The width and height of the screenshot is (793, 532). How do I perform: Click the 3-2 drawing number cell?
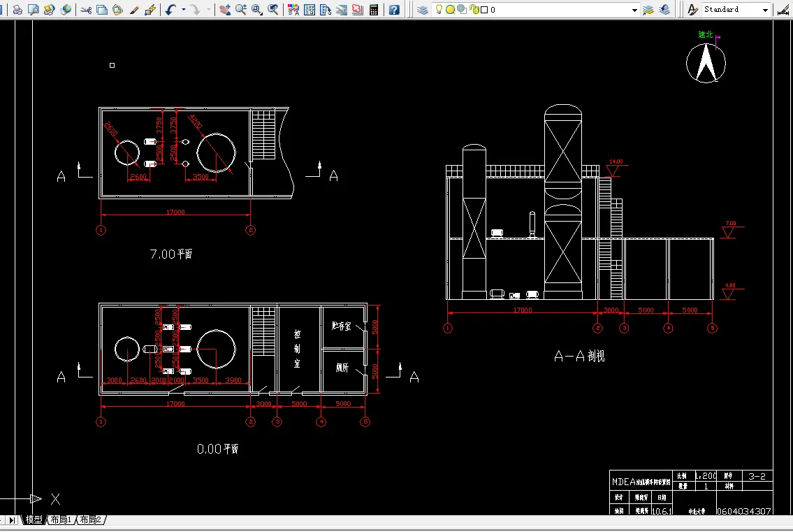point(757,476)
